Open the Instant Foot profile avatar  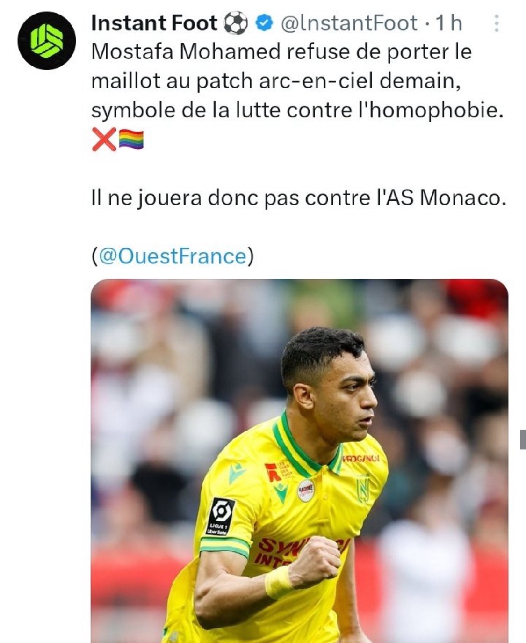click(x=47, y=41)
